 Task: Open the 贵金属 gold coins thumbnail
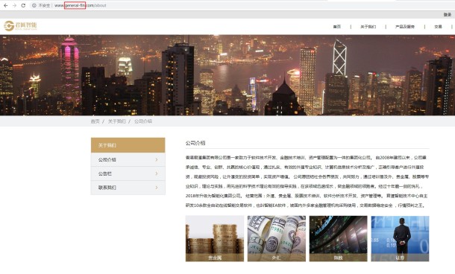click(215, 238)
